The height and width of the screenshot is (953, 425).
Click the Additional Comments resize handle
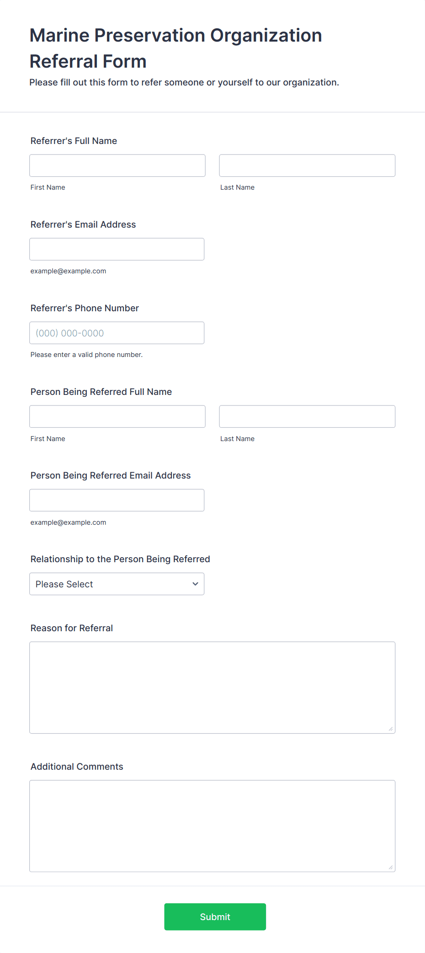point(391,868)
